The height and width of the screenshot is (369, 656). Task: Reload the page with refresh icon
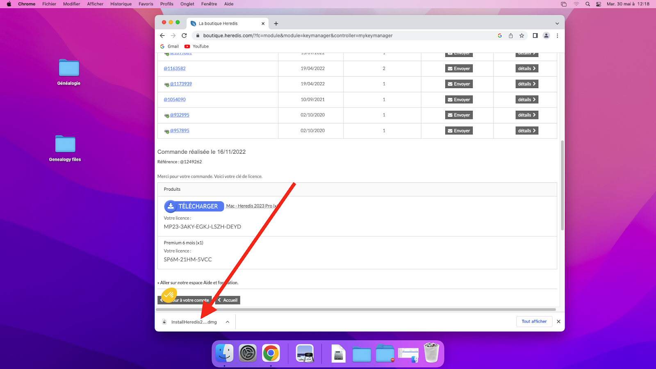(184, 36)
